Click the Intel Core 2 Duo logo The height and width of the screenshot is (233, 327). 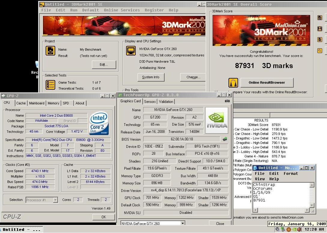99,123
